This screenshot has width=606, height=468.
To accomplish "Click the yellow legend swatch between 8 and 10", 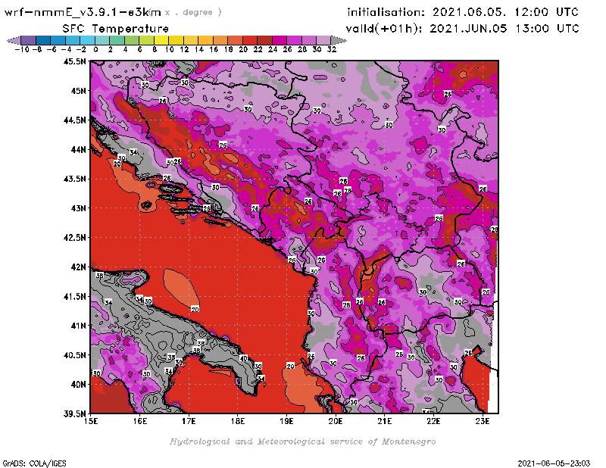I will pyautogui.click(x=161, y=40).
